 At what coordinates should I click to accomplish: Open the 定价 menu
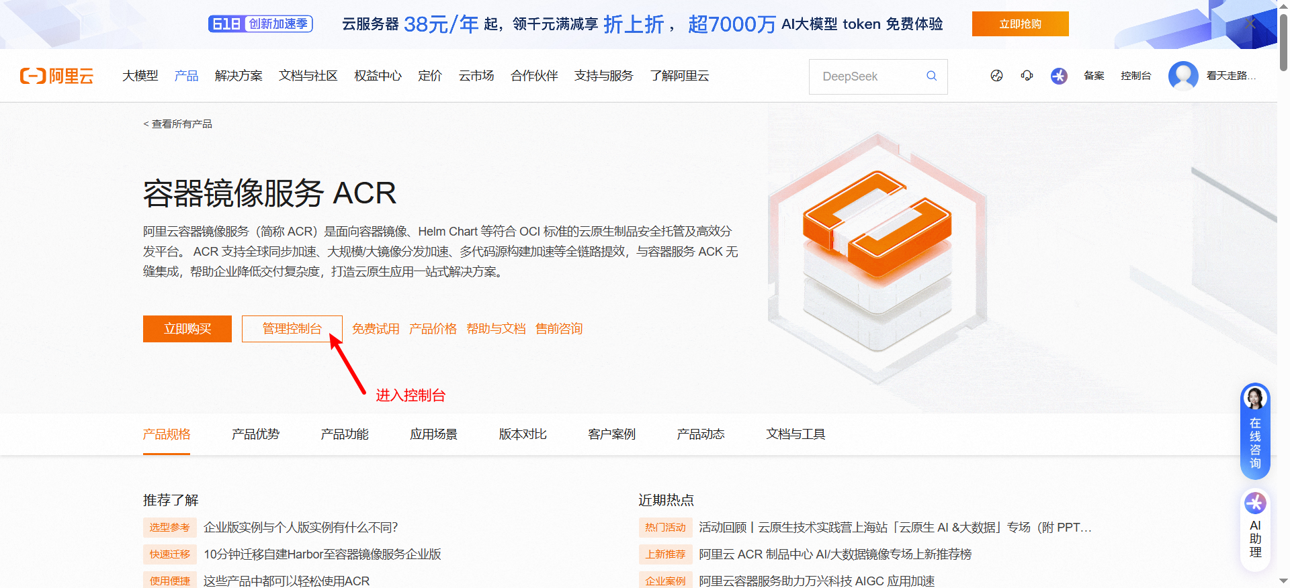tap(430, 76)
